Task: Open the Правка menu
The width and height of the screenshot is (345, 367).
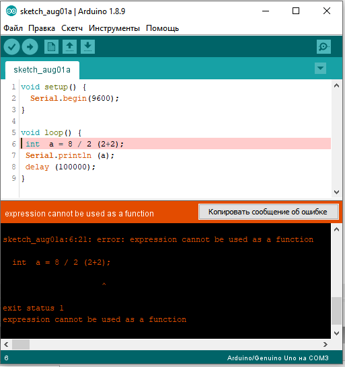Action: 42,28
